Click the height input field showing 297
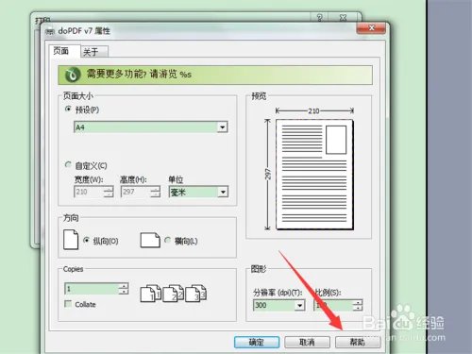This screenshot has width=472, height=354. click(136, 192)
